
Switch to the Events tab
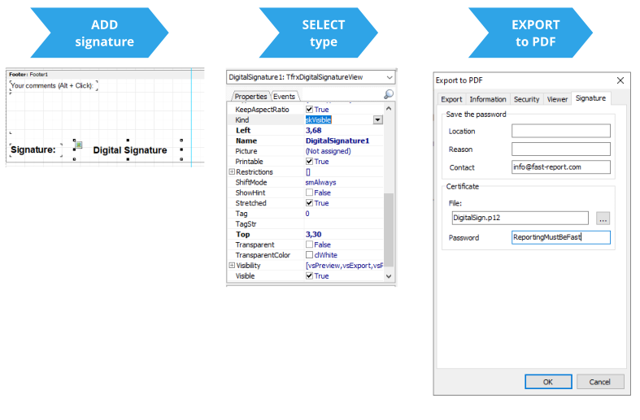coord(284,97)
